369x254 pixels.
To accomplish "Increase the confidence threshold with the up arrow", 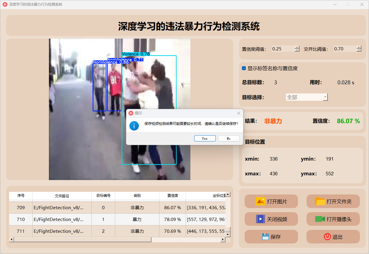I will point(297,47).
